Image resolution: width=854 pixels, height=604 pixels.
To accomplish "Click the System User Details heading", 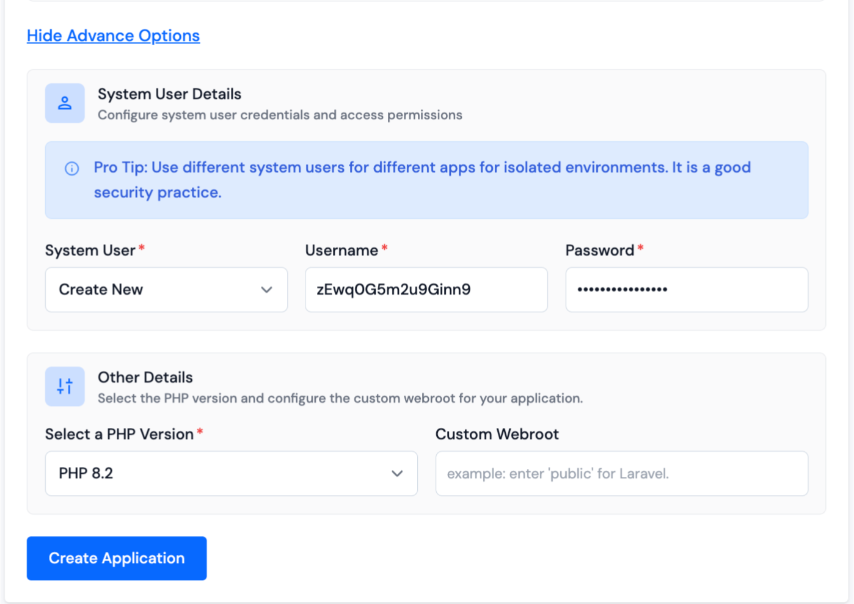I will (169, 94).
